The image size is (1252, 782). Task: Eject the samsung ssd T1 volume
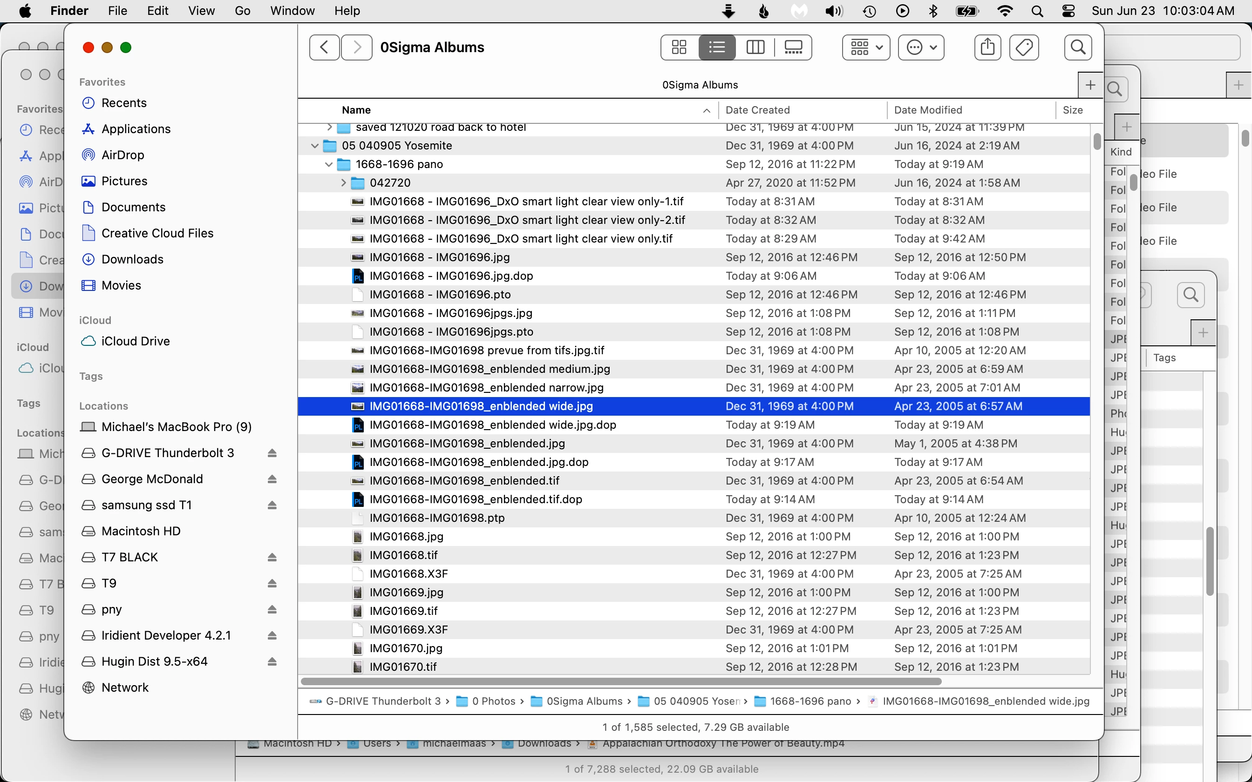tap(272, 506)
